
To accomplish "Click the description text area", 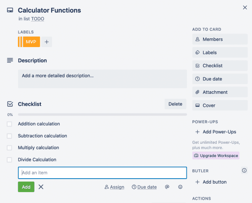I will [x=102, y=79].
